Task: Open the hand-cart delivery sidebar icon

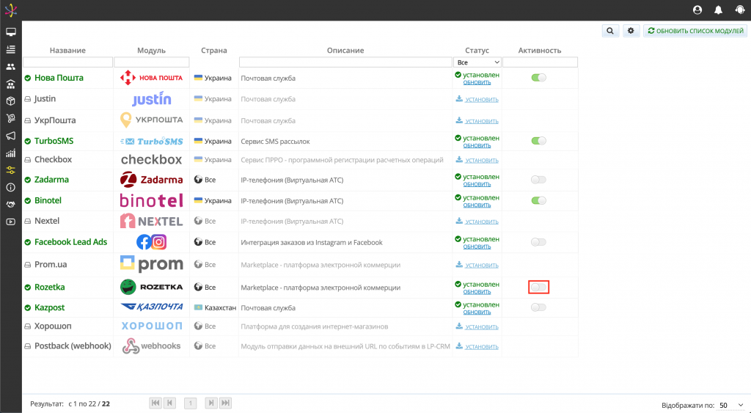Action: click(10, 118)
